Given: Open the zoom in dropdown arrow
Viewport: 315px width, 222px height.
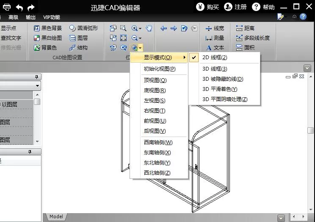Looking at the screenshot, I should click(140, 28).
